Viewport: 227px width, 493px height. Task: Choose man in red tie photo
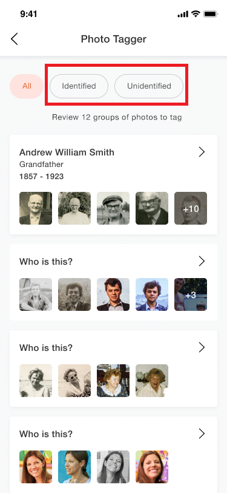click(113, 294)
